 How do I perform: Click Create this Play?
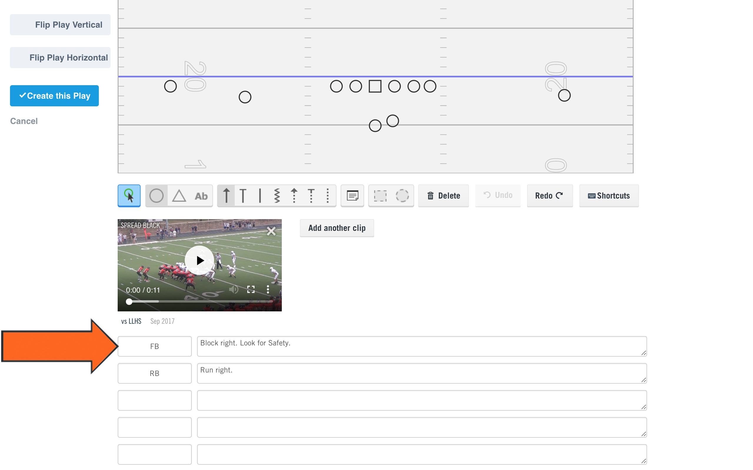tap(54, 96)
